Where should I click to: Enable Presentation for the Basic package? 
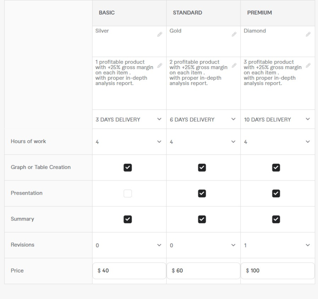pos(128,194)
